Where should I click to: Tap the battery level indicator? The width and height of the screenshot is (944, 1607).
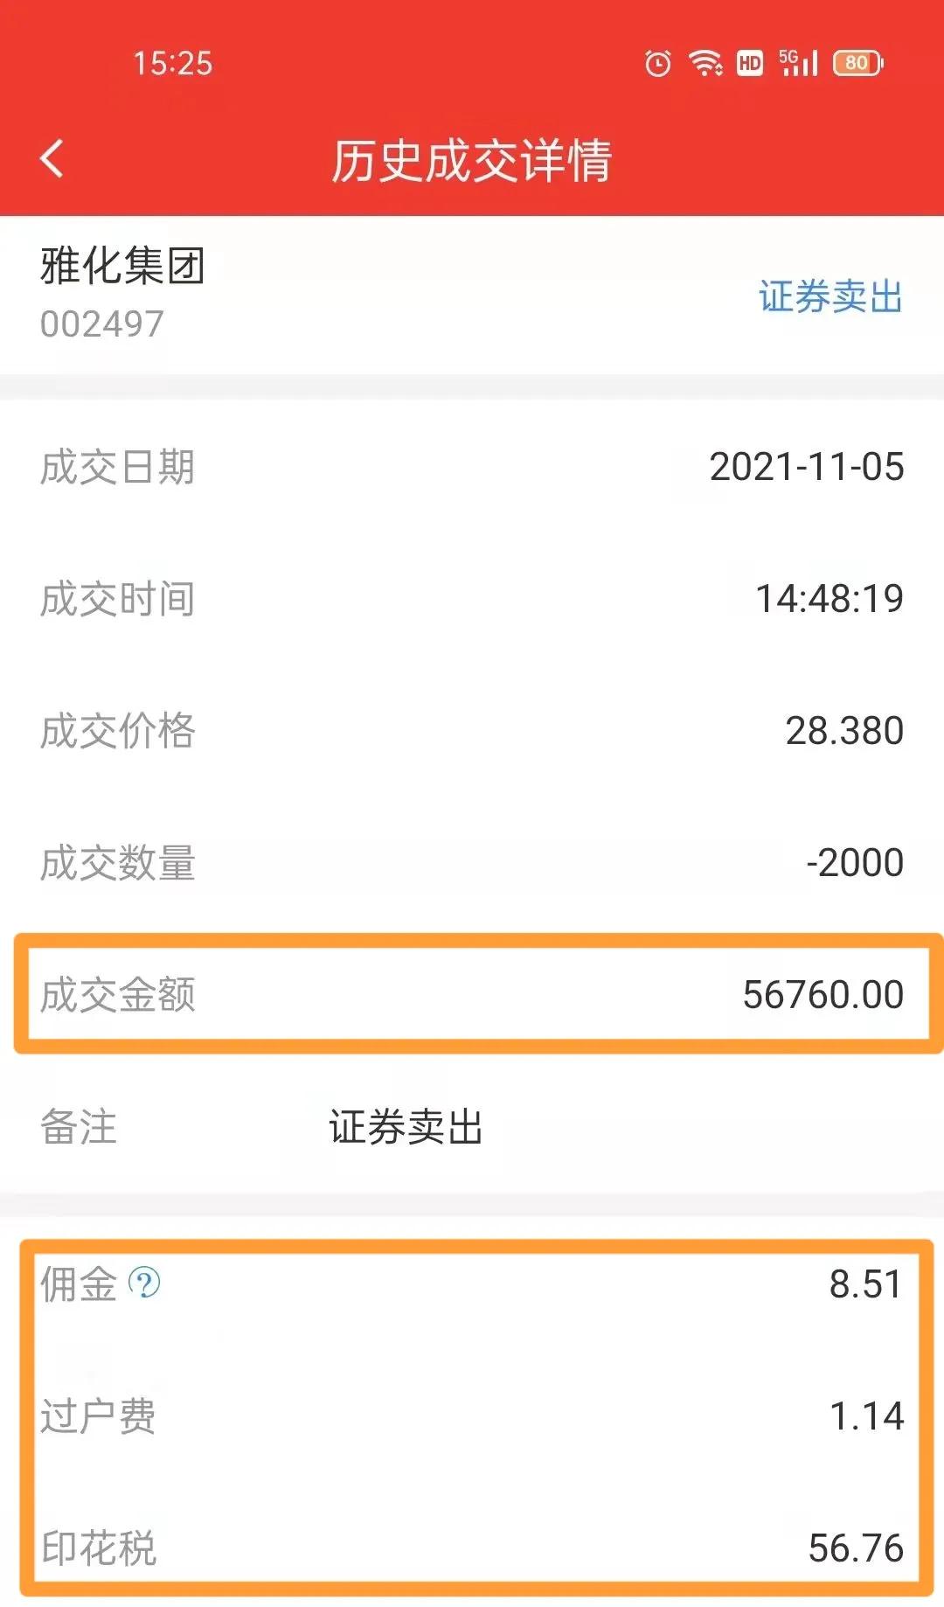(858, 63)
